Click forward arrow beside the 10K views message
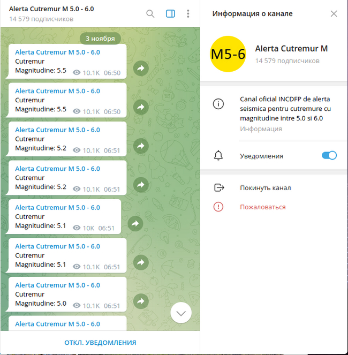This screenshot has width=348, height=355. click(x=135, y=223)
